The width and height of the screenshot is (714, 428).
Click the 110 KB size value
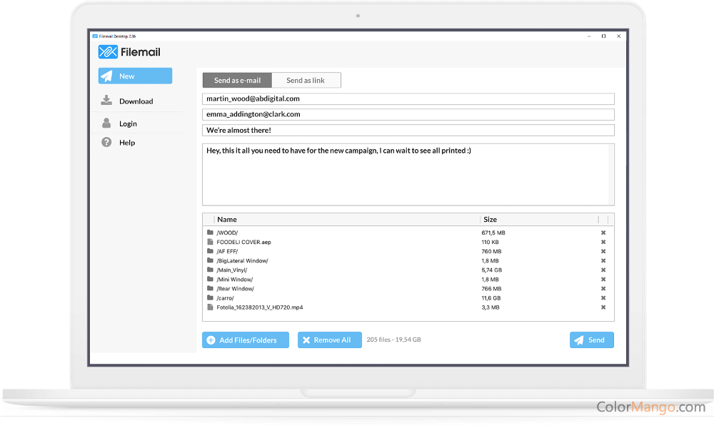point(490,242)
